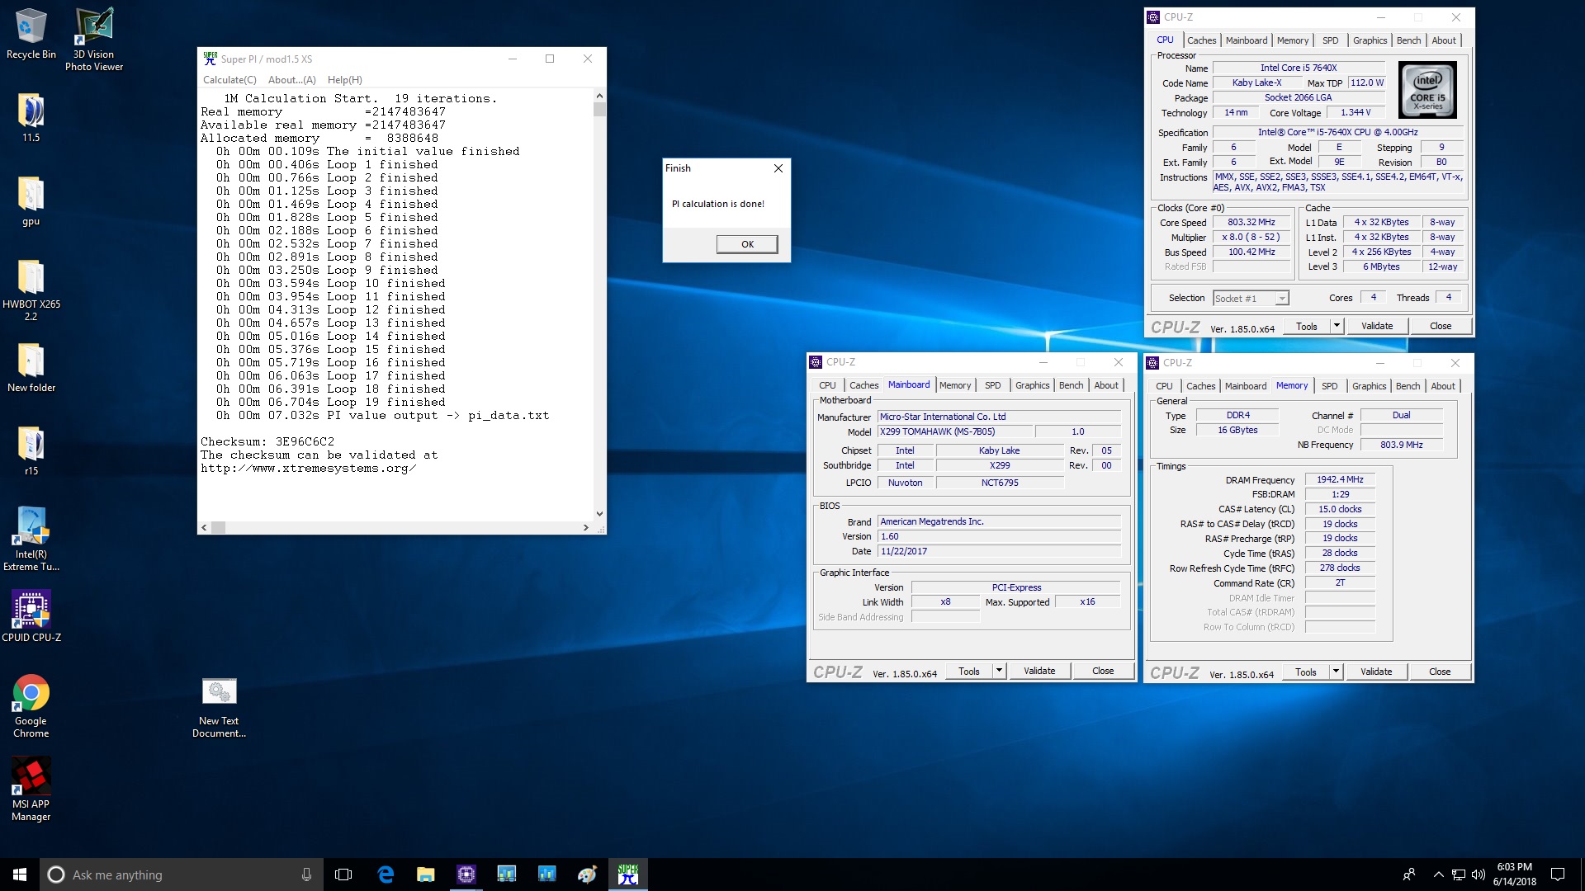Open Tools dropdown arrow in Memory CPU-Z

(1336, 672)
